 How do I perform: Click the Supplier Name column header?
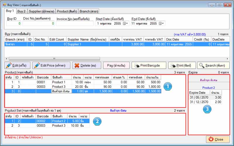pyautogui.click(x=88, y=40)
